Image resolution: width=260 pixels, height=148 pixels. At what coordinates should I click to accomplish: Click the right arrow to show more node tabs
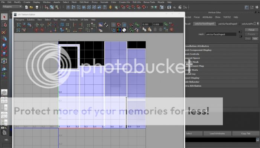click(258, 24)
